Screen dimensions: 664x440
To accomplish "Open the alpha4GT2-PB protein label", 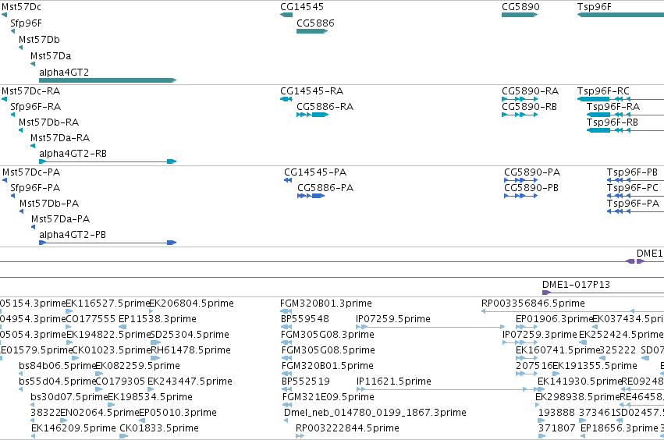I will pos(73,235).
